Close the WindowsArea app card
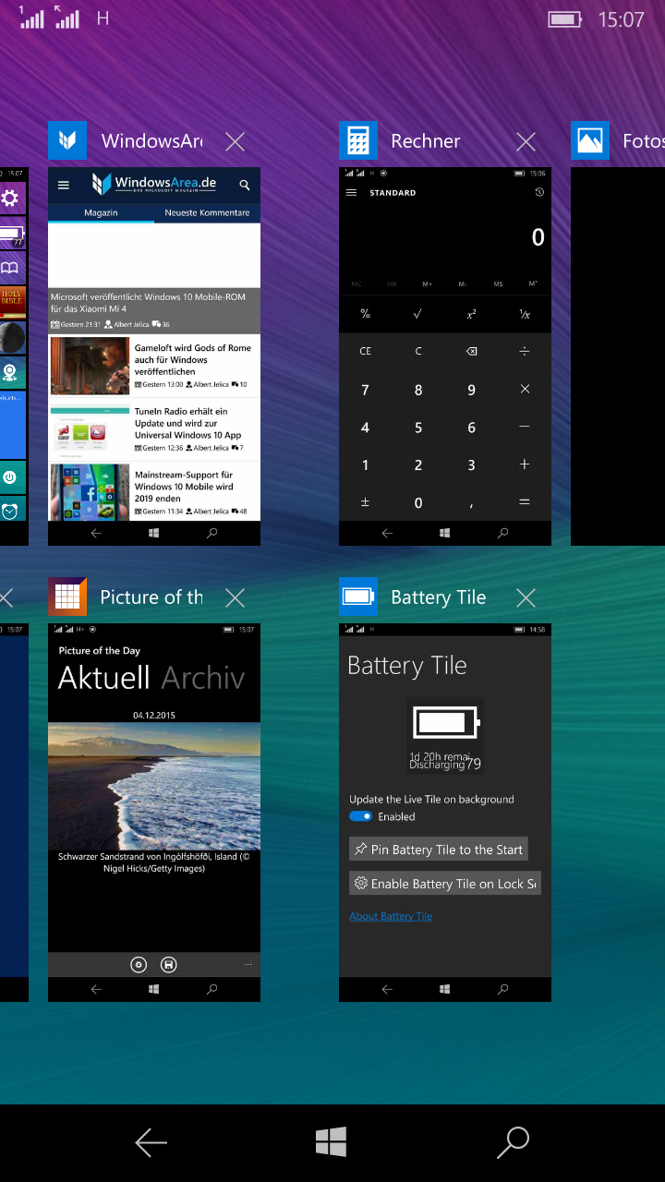This screenshot has height=1182, width=665. coord(236,141)
